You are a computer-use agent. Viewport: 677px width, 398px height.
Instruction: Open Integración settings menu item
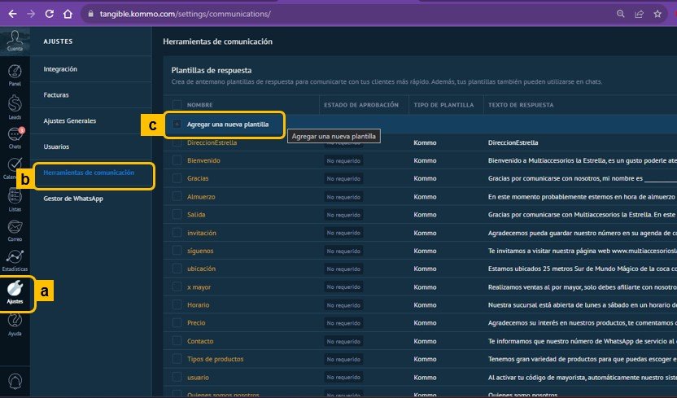pos(61,69)
